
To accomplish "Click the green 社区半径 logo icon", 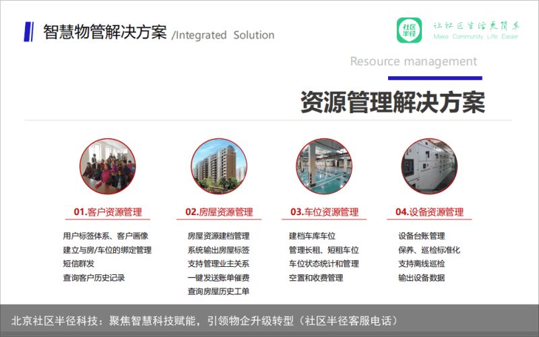I will [409, 30].
